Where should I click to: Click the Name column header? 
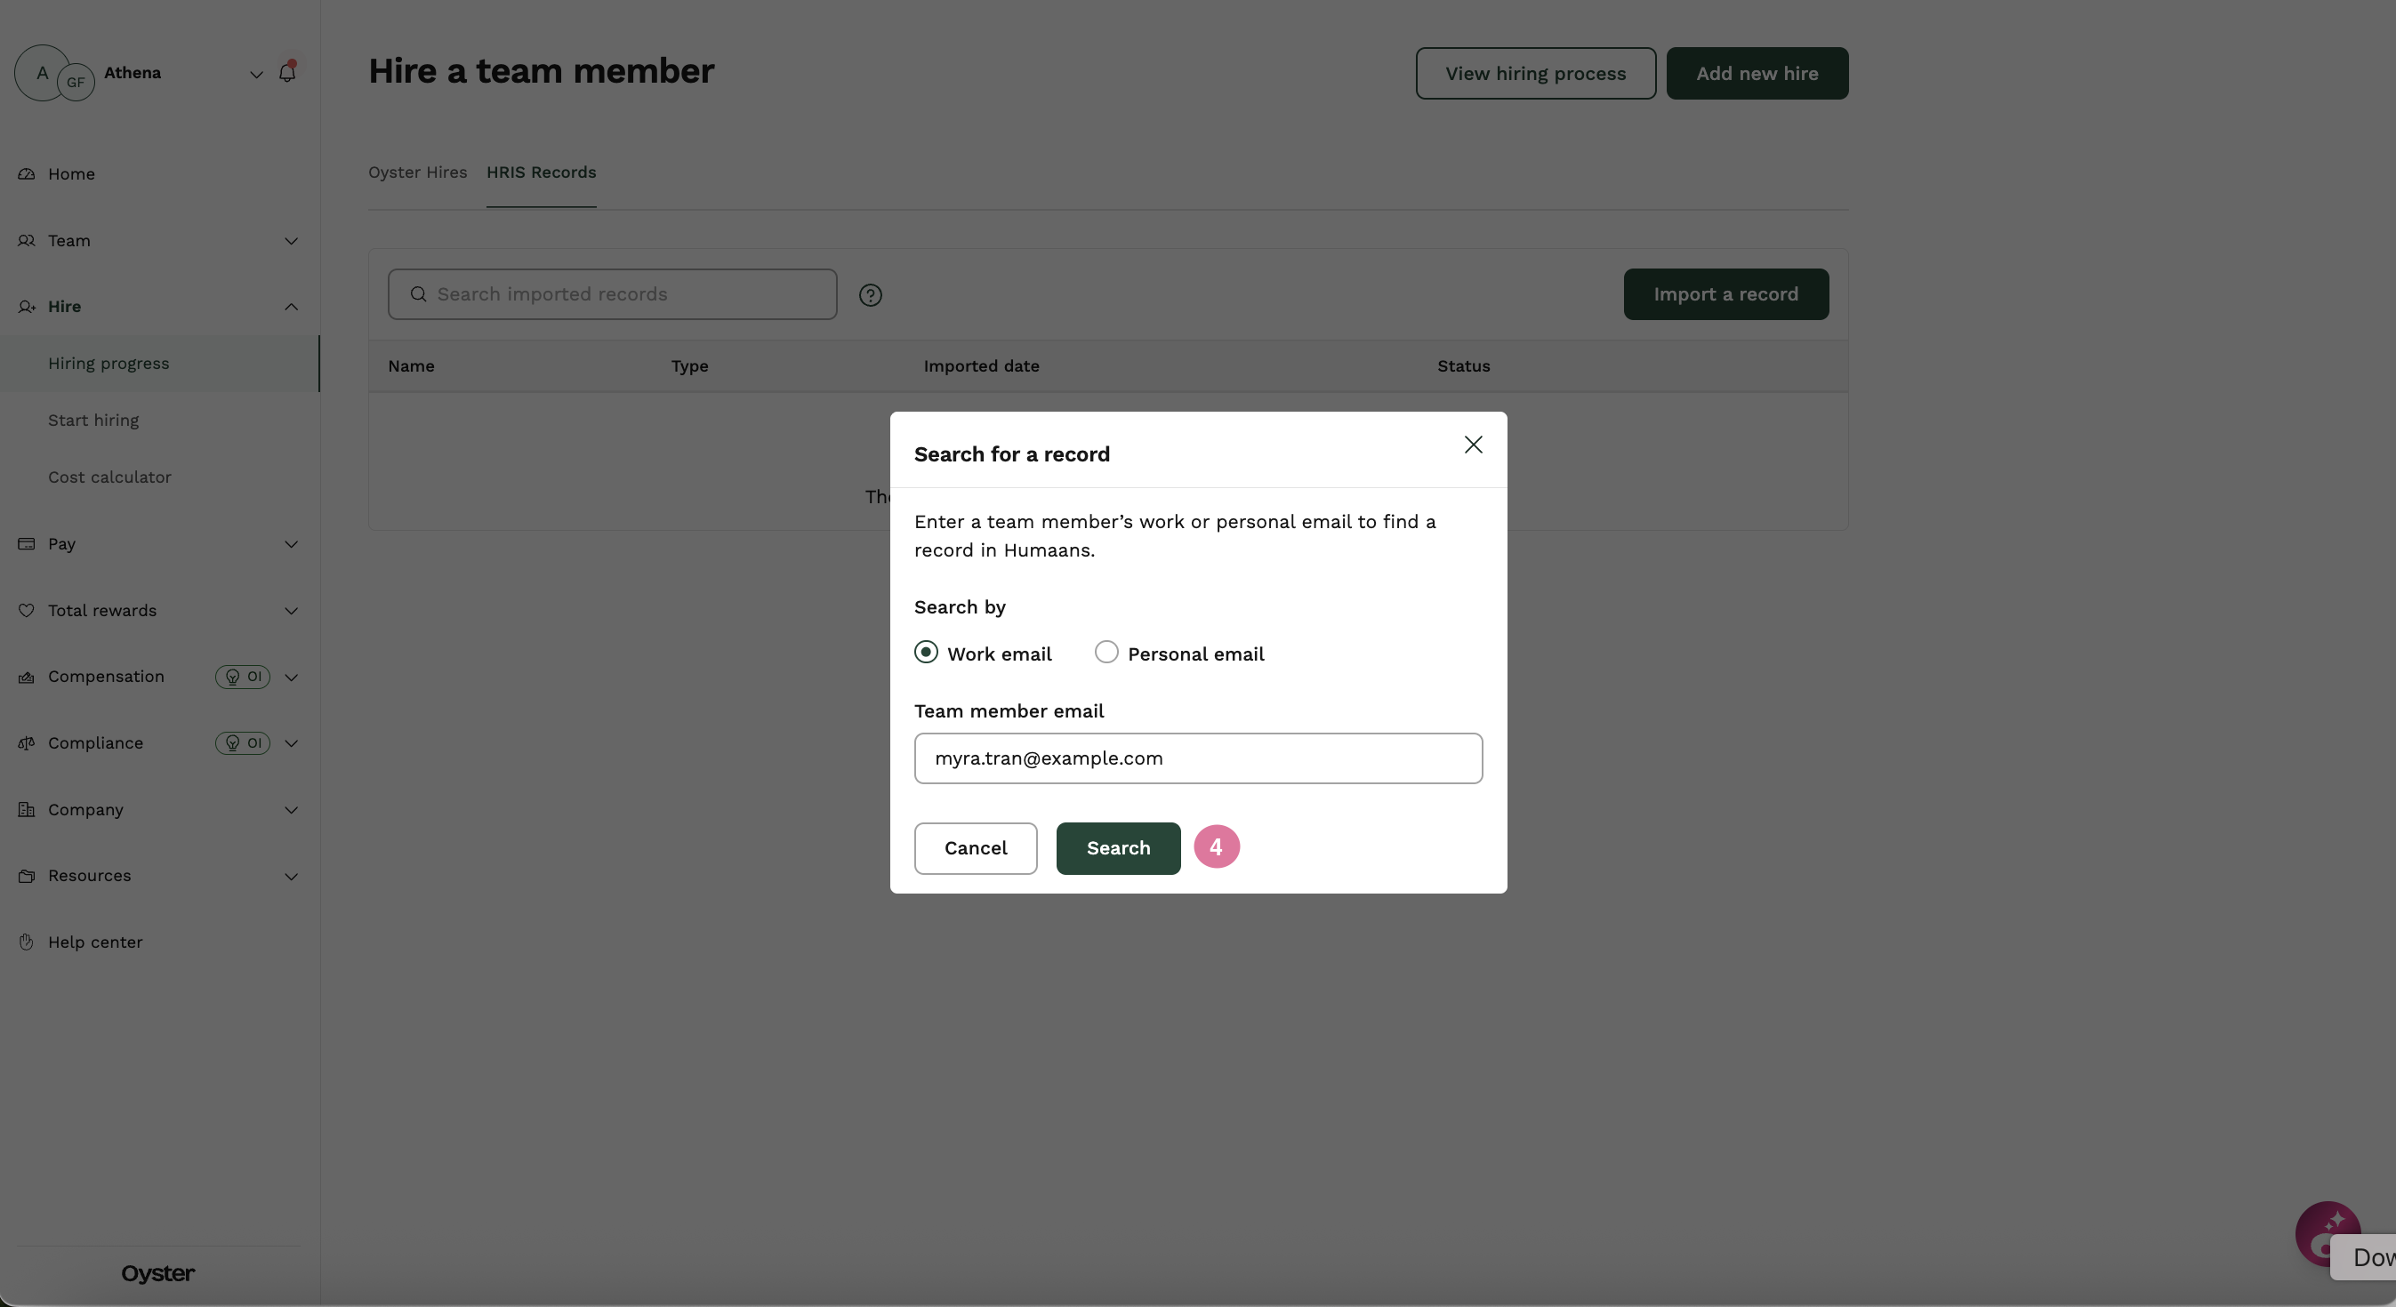(x=411, y=366)
